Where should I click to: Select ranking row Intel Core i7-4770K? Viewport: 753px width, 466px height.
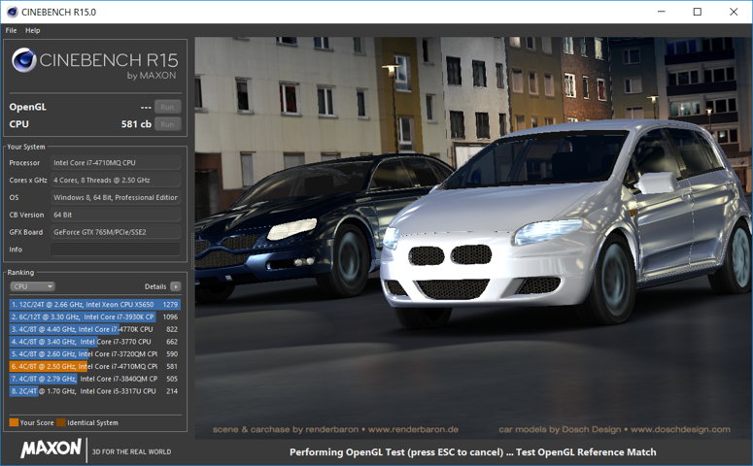(94, 329)
